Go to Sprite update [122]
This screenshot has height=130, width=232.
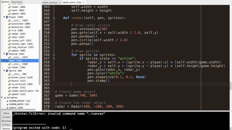pos(18,94)
